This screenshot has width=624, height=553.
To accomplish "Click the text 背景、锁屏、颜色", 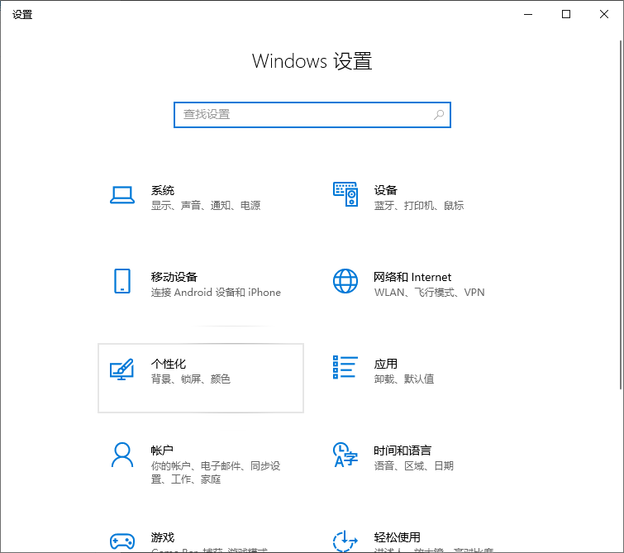I will pyautogui.click(x=191, y=379).
